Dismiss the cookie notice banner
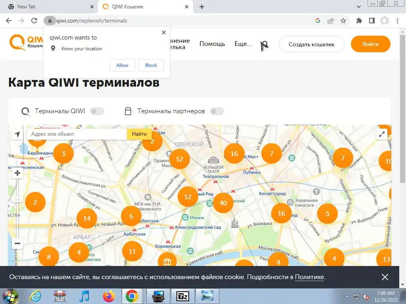The image size is (406, 304). (x=385, y=277)
